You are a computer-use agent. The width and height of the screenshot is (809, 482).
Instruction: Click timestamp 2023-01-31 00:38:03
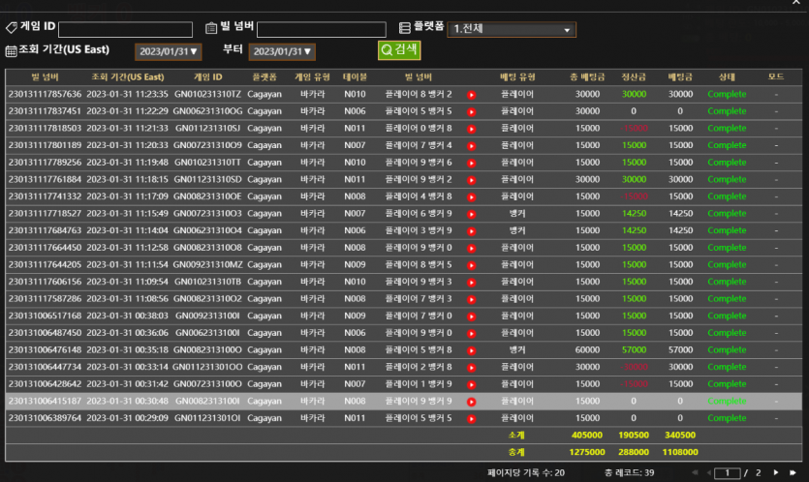tap(128, 316)
